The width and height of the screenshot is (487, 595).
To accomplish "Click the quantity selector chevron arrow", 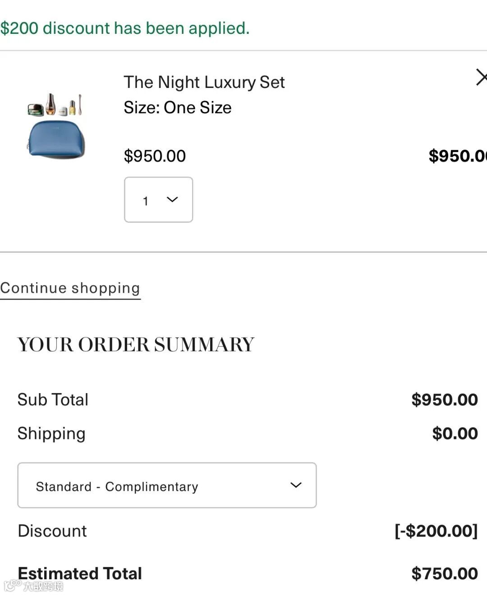I will pyautogui.click(x=172, y=199).
